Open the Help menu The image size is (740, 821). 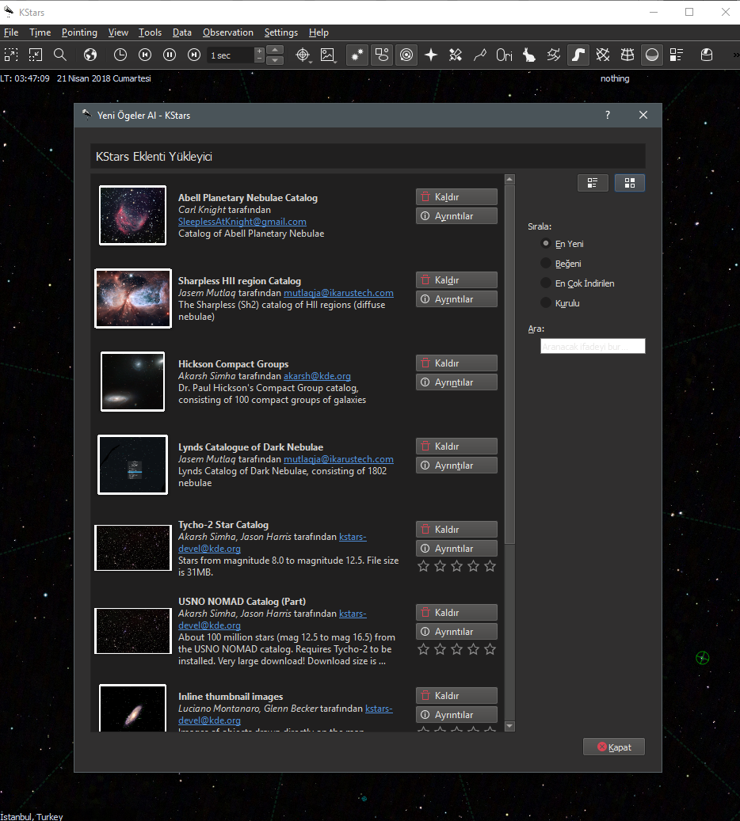tap(319, 32)
